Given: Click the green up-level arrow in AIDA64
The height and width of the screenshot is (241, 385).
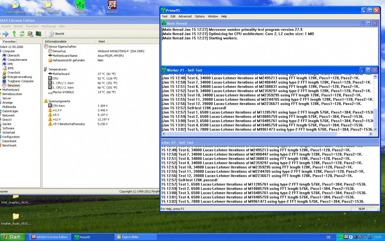Looking at the screenshot, I should (x=14, y=34).
